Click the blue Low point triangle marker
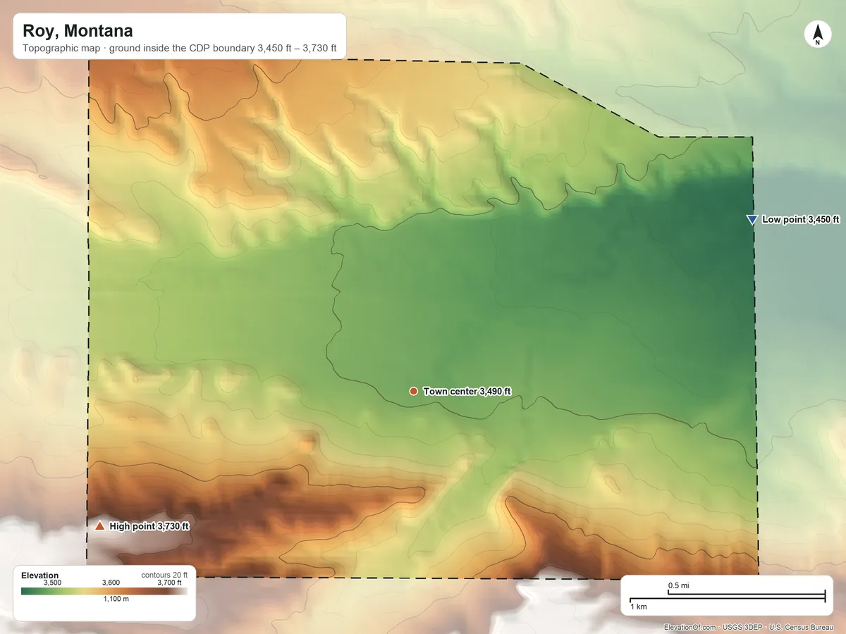 pyautogui.click(x=752, y=220)
